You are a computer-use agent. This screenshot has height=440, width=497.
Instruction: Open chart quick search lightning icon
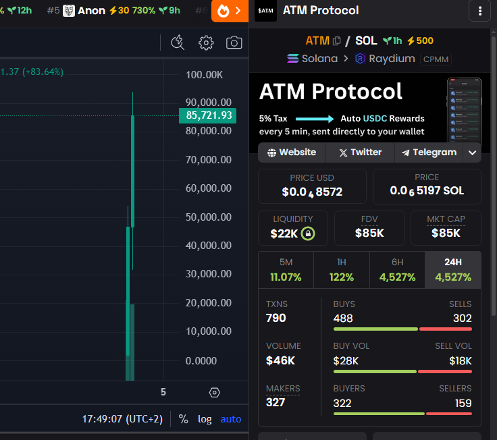[x=178, y=43]
